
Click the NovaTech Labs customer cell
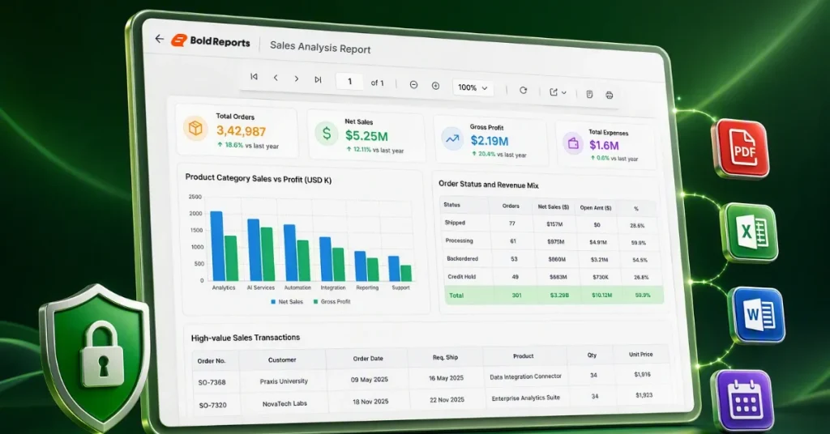click(x=285, y=403)
